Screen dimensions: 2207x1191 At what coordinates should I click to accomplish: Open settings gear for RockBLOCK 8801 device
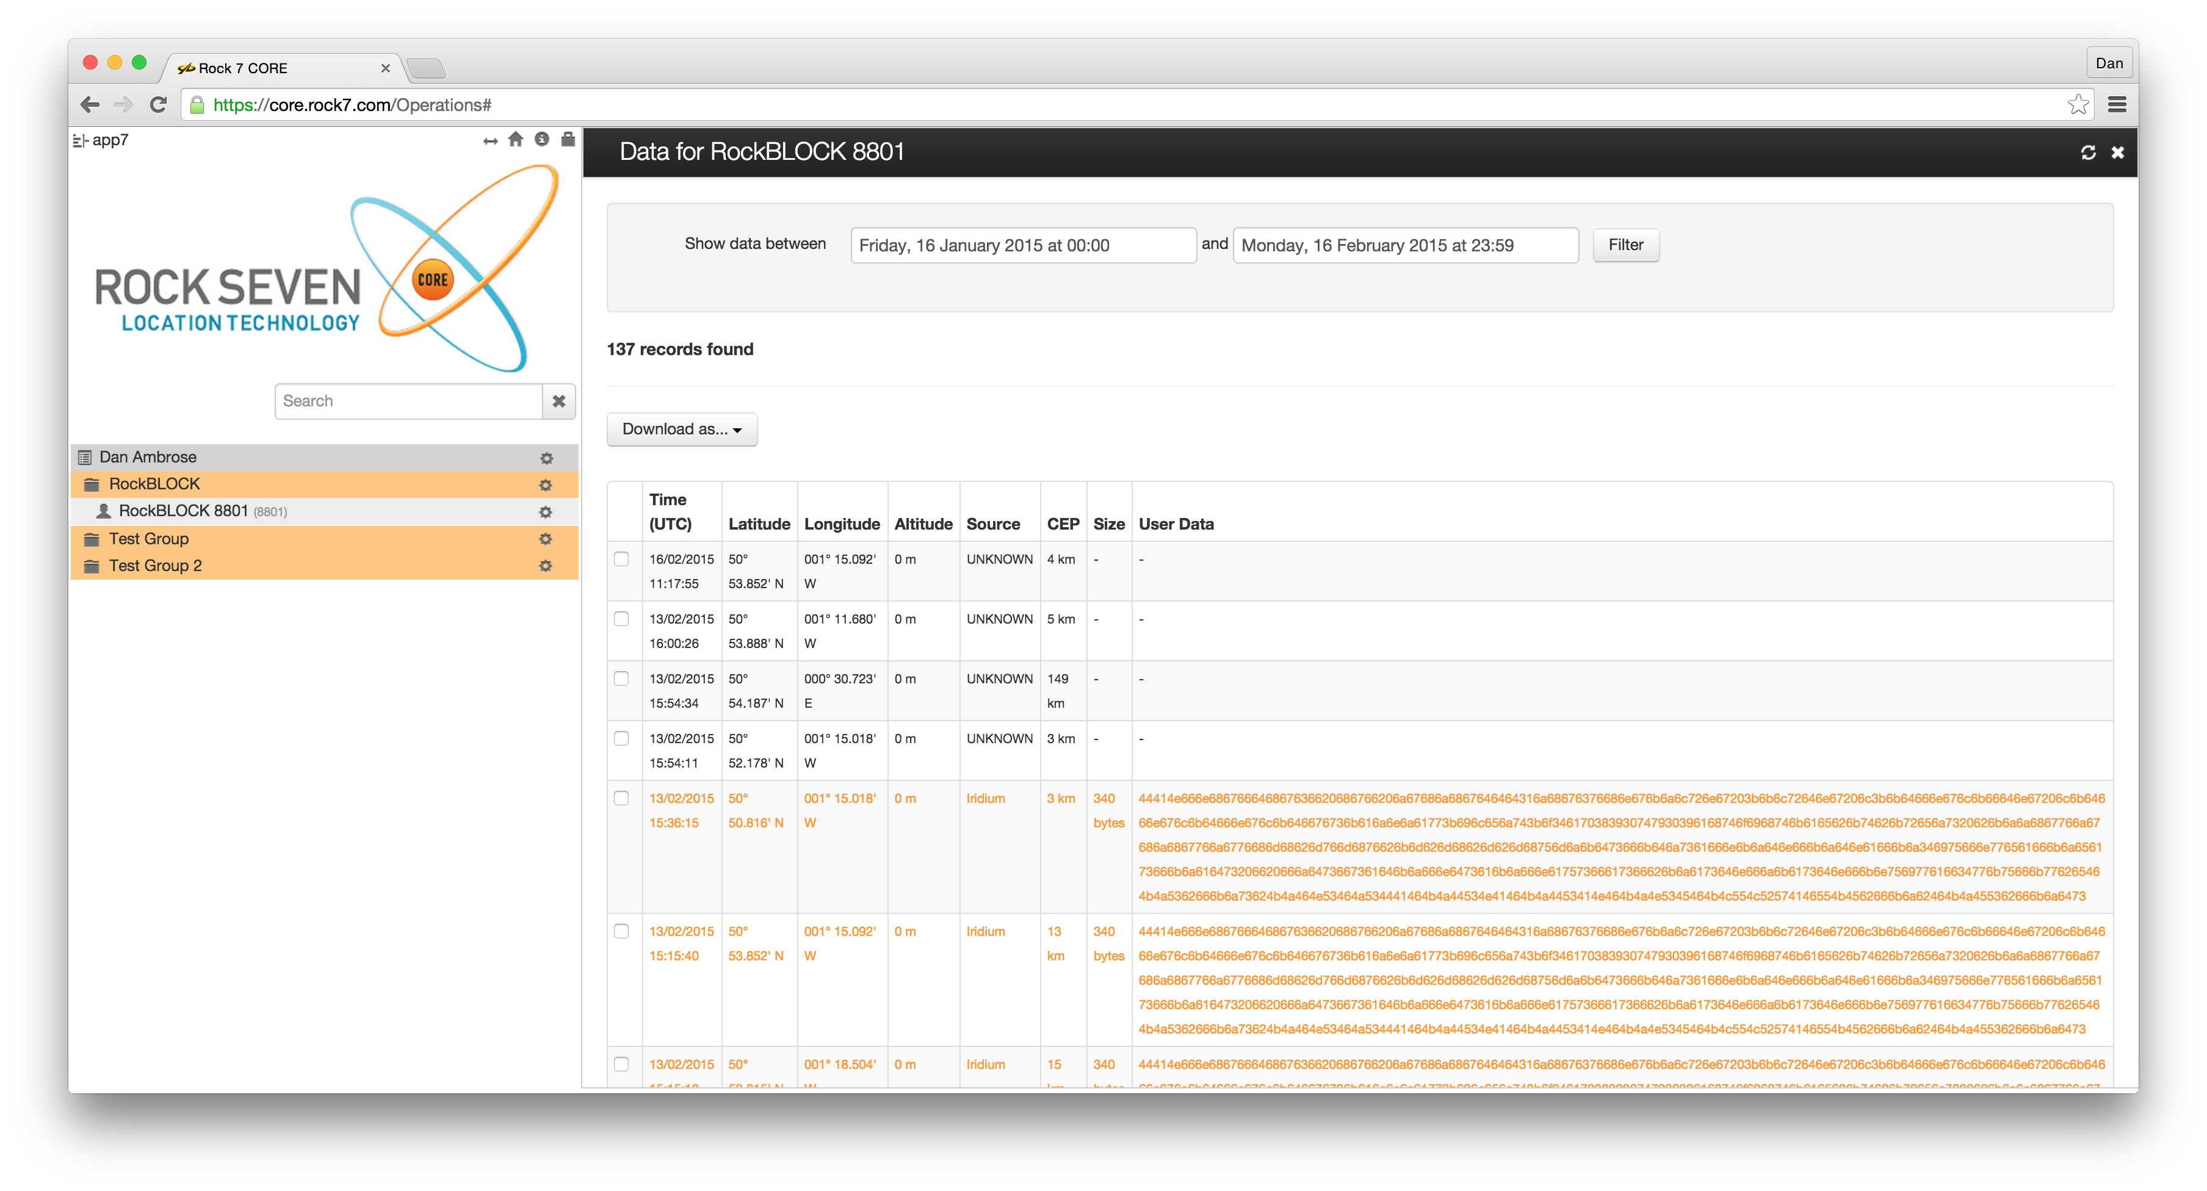[545, 512]
